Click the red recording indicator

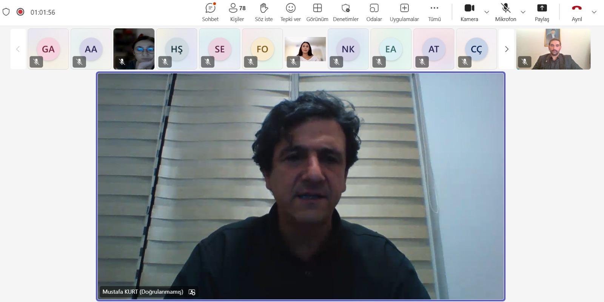(20, 12)
